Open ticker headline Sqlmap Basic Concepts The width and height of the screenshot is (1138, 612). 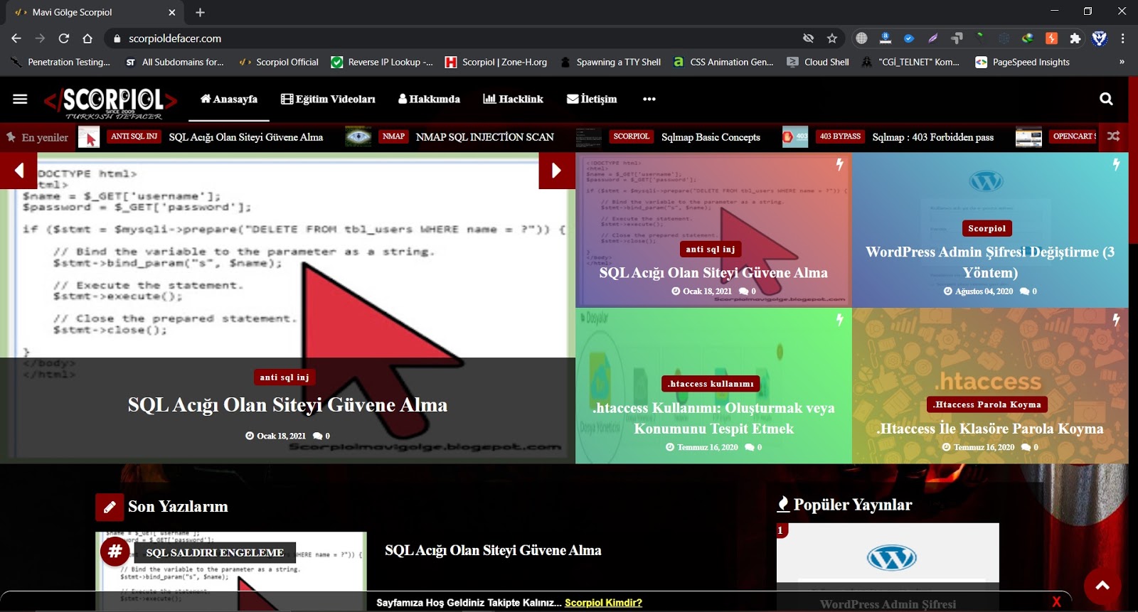point(711,137)
